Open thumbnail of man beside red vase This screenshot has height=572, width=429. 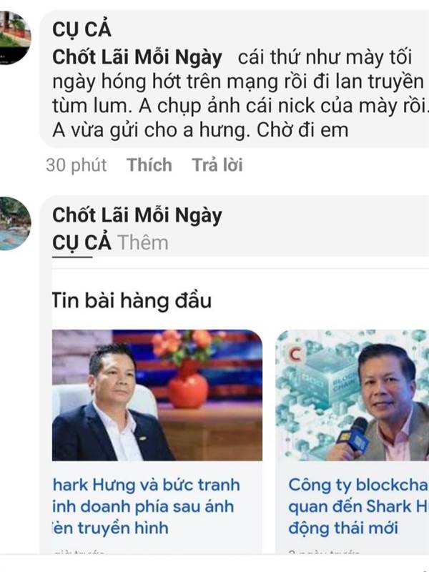pyautogui.click(x=157, y=395)
